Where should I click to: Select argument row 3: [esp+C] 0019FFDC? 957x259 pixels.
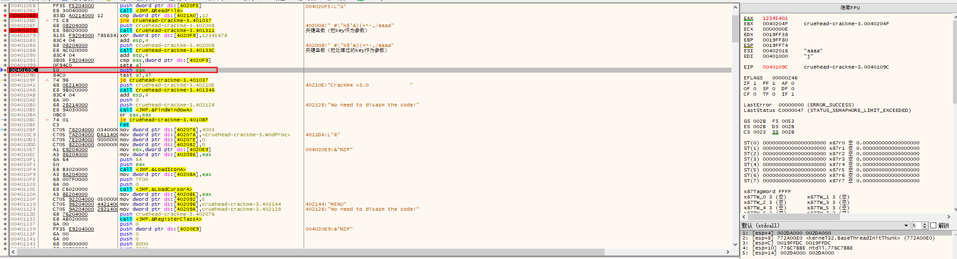coord(786,243)
